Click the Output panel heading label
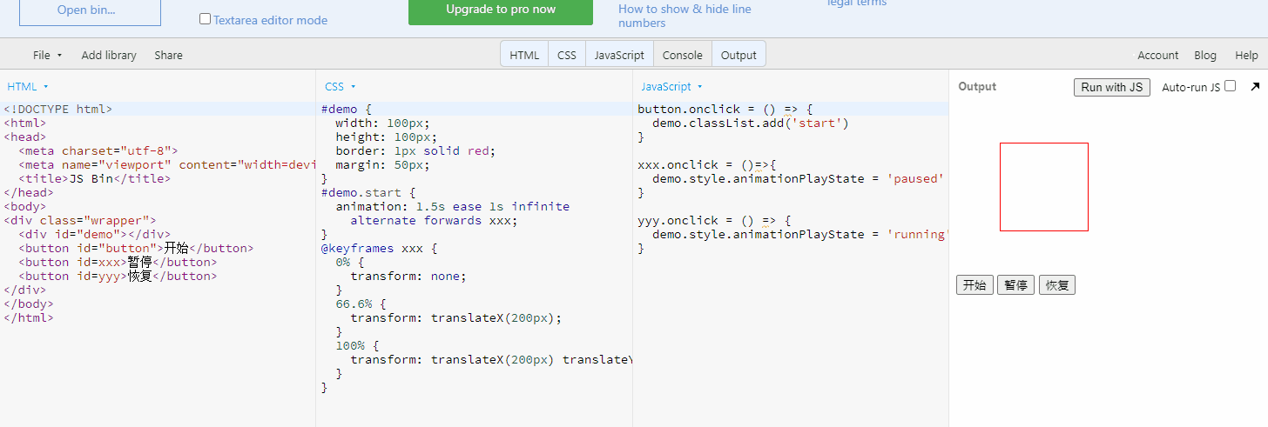This screenshot has width=1268, height=427. pyautogui.click(x=977, y=87)
